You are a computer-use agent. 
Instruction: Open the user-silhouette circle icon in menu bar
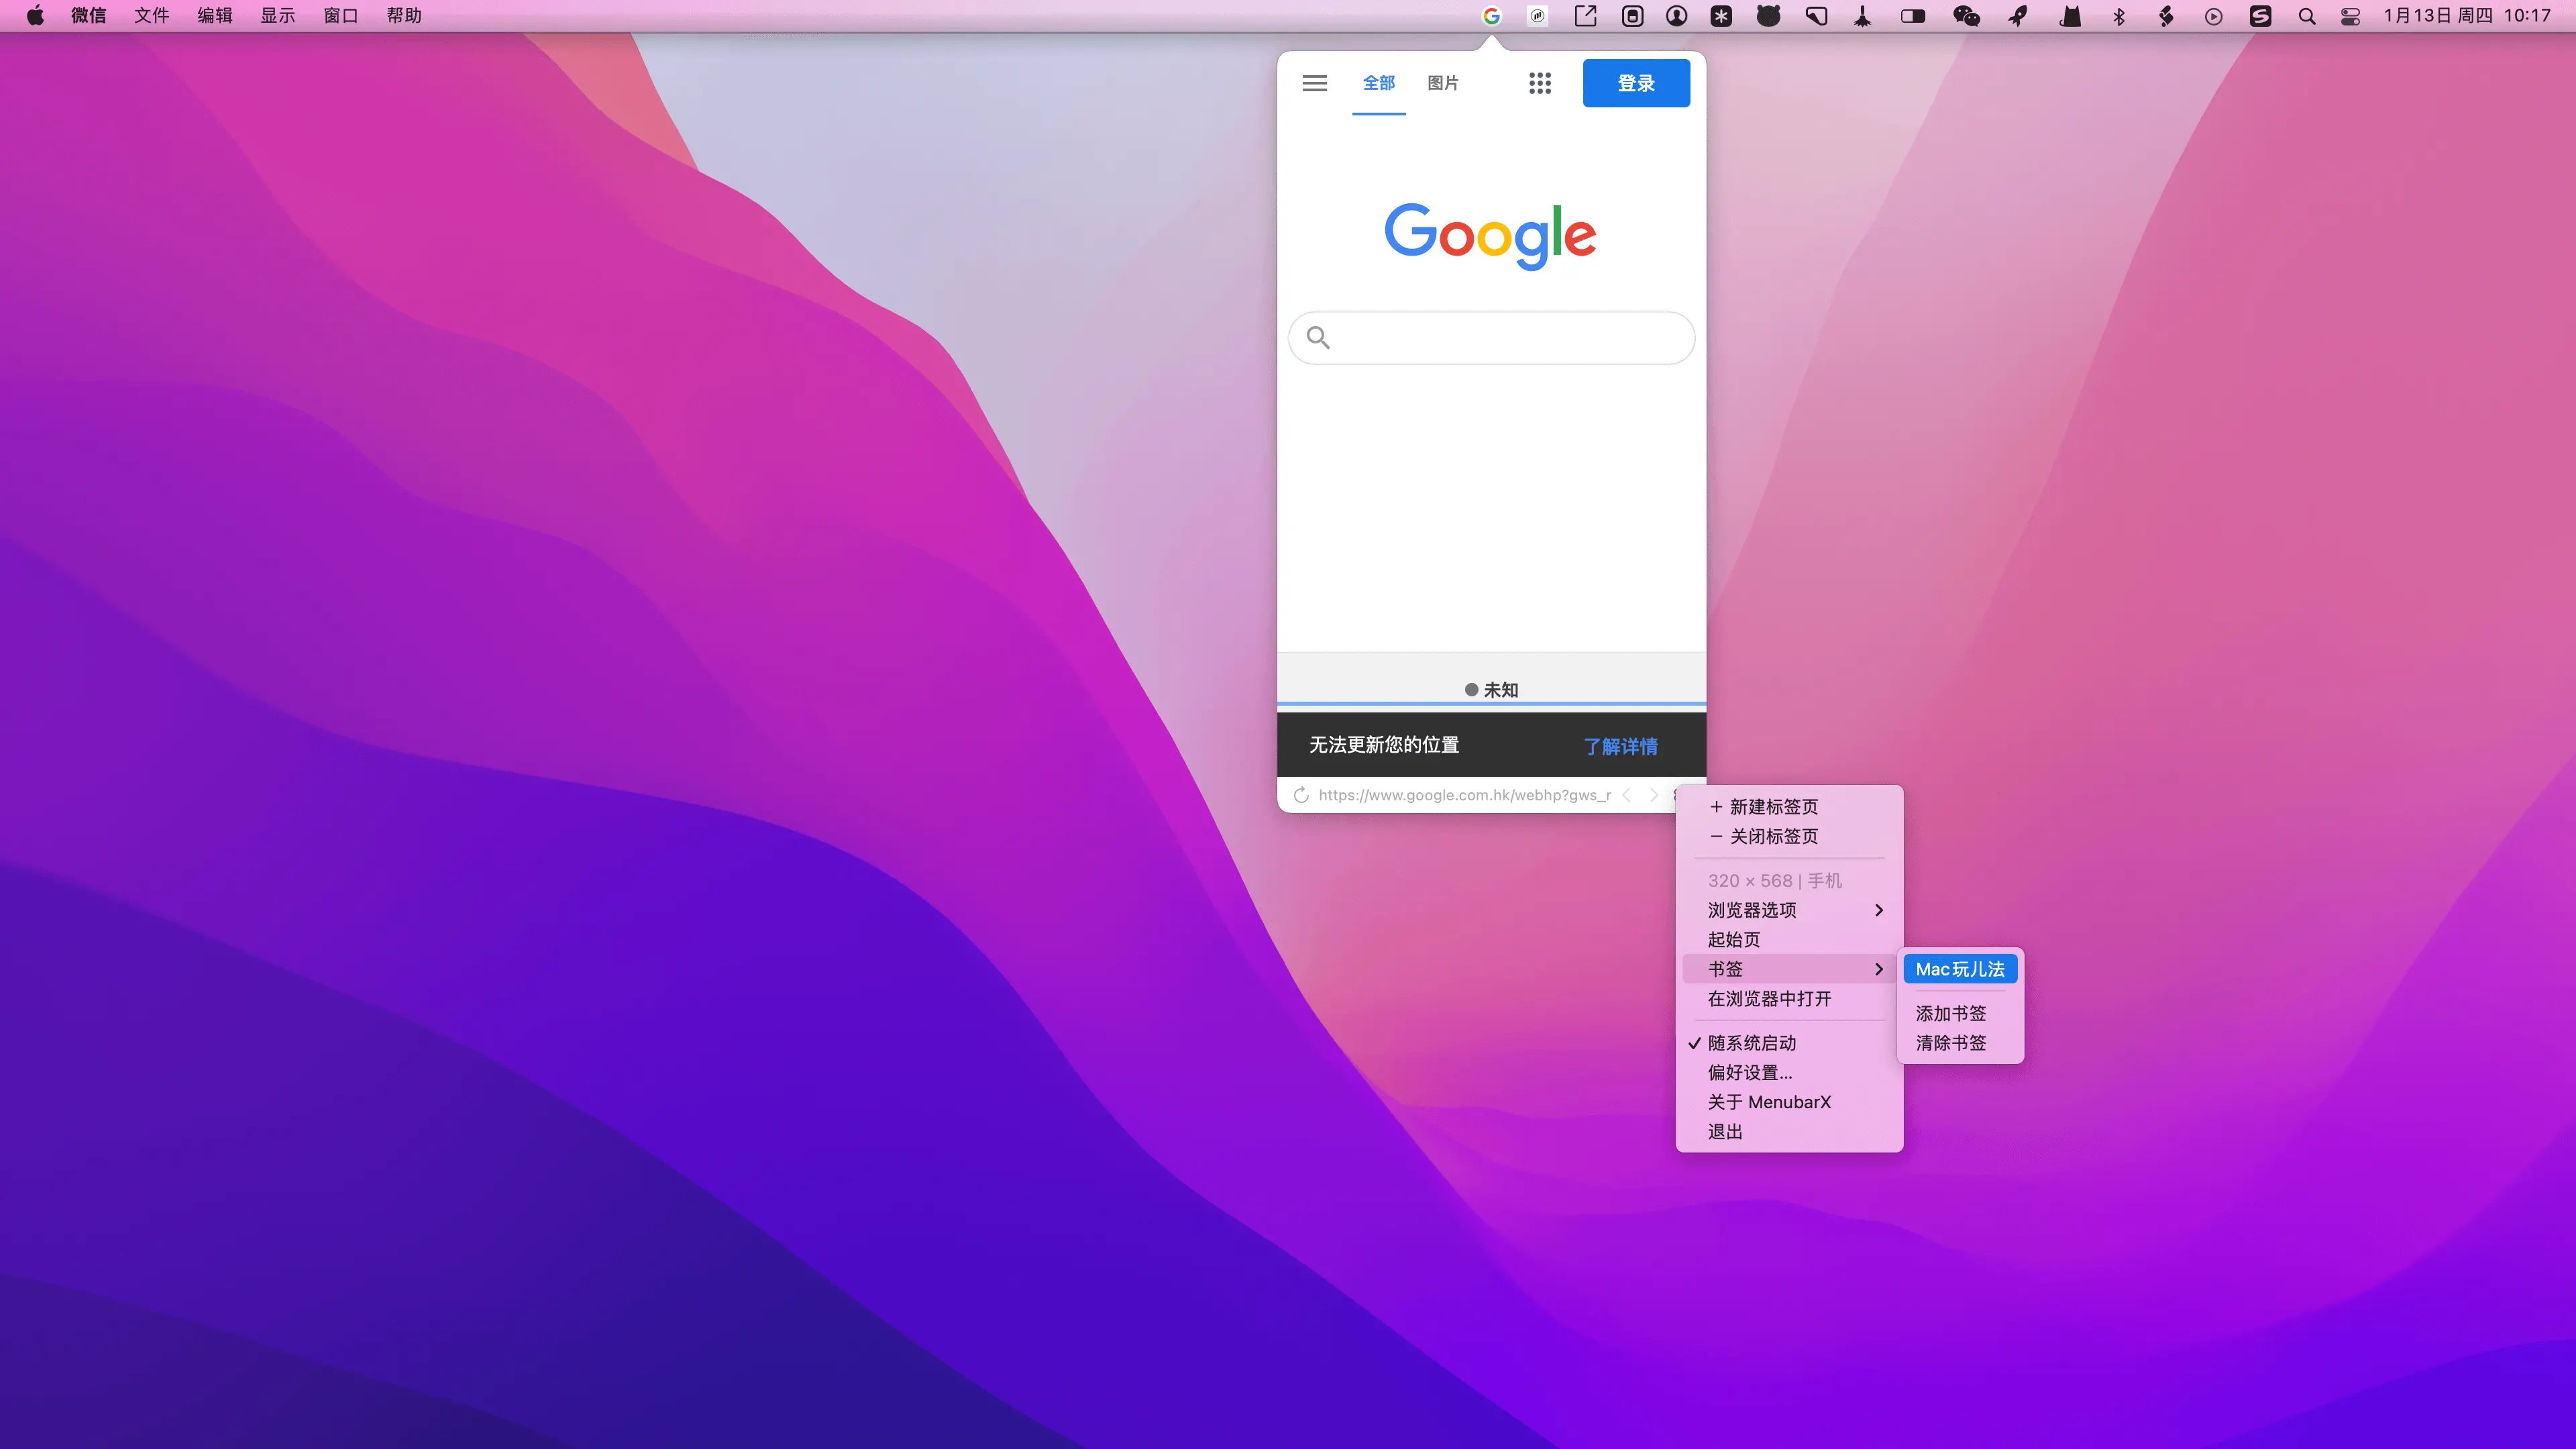(1677, 16)
